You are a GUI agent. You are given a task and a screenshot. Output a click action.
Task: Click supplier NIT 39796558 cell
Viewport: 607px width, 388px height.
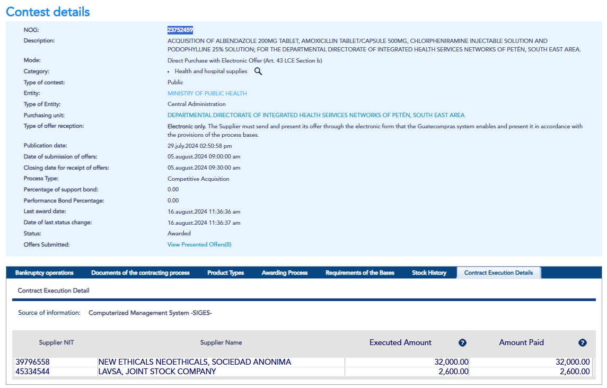coord(33,362)
